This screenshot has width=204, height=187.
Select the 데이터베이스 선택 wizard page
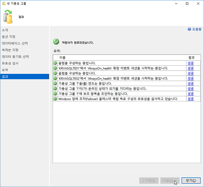25,43
